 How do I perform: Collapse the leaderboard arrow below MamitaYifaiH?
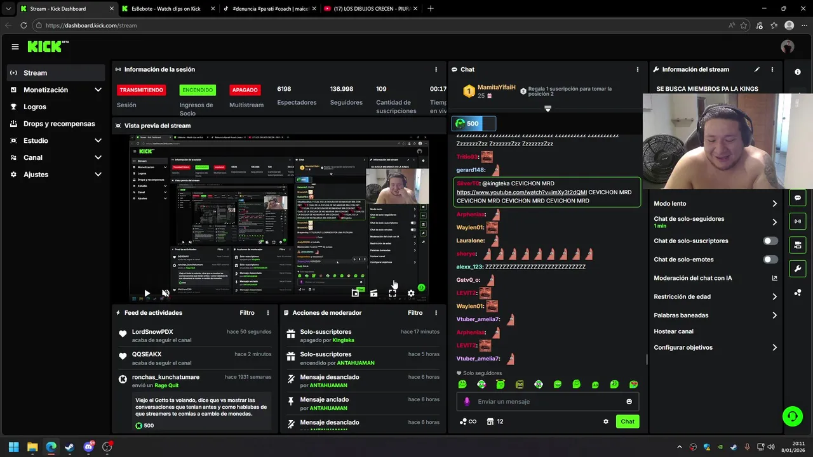[548, 109]
